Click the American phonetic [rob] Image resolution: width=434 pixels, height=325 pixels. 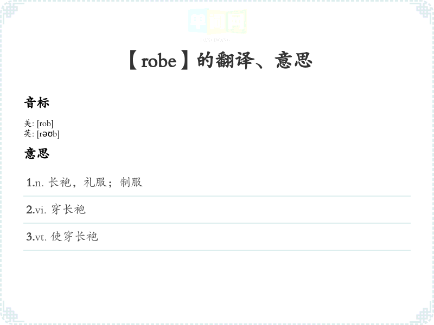[x=45, y=123]
